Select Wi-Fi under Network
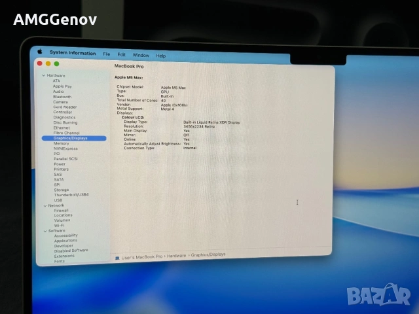The width and height of the screenshot is (419, 314). (x=59, y=225)
